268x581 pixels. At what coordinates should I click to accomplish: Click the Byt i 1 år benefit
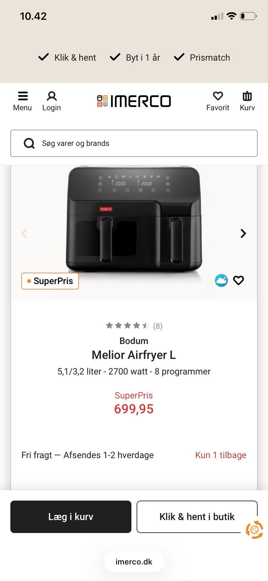[135, 57]
